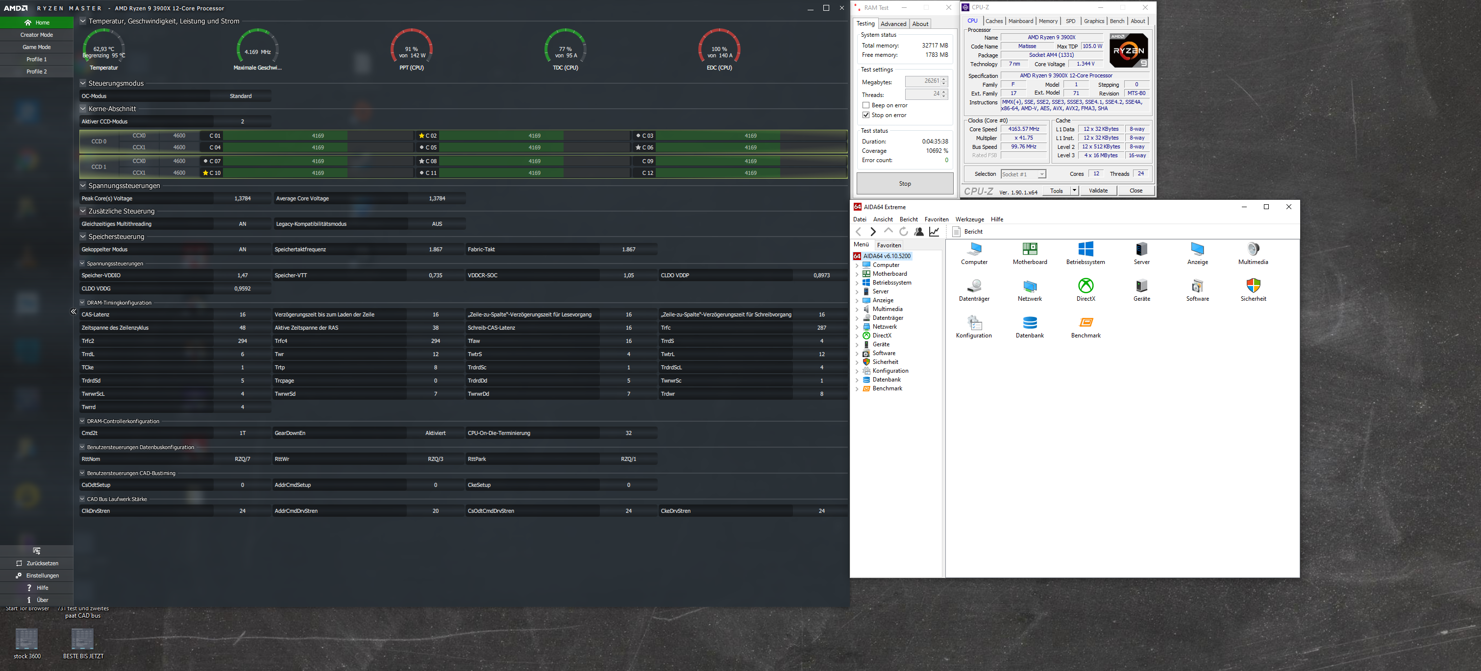Collapse the Ryzen Master sidebar with double chevron
This screenshot has height=671, width=1481.
(74, 312)
